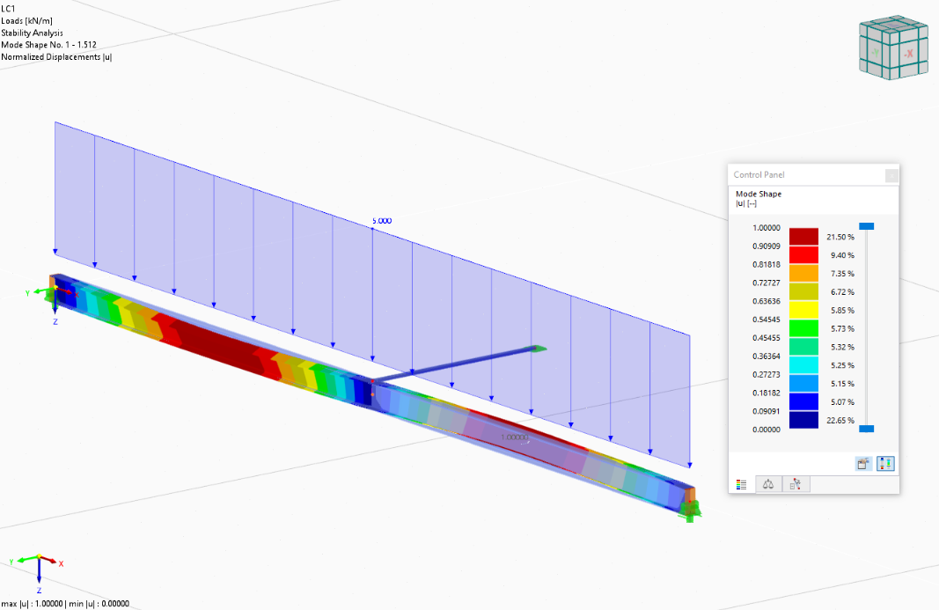Click the 0.54545 legend value

pos(767,320)
